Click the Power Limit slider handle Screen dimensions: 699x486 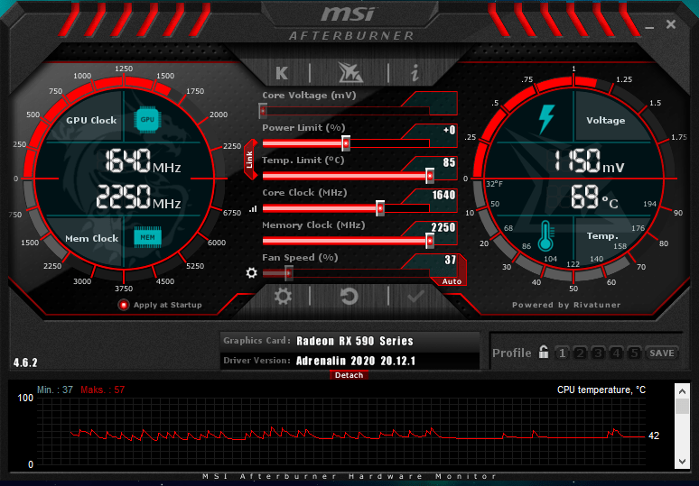[x=346, y=143]
